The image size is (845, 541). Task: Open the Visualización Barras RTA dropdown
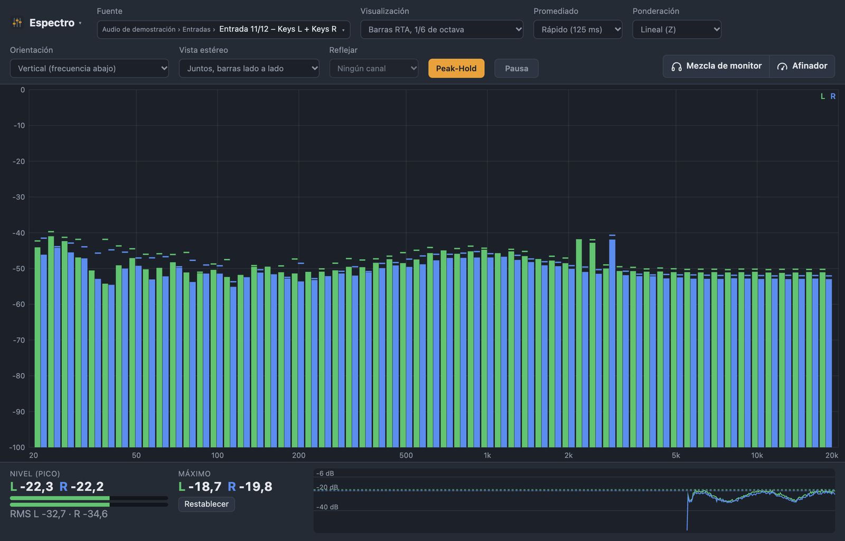[x=442, y=30]
